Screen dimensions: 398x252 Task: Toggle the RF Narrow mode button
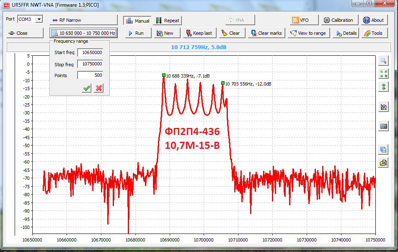click(83, 20)
